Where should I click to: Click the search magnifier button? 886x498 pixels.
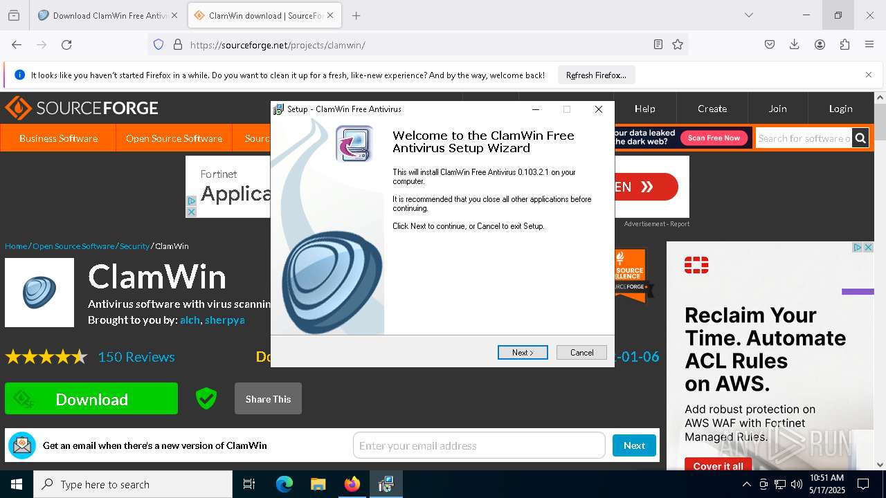tap(860, 138)
